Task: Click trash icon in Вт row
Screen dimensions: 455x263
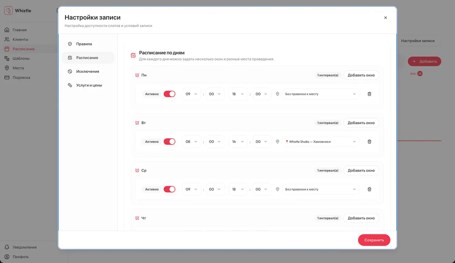Action: (369, 142)
